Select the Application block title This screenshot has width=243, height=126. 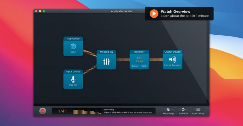(73, 38)
